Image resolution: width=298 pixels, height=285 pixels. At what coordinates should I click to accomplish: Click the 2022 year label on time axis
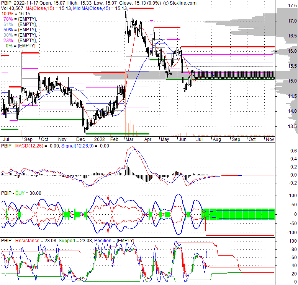click(100, 139)
